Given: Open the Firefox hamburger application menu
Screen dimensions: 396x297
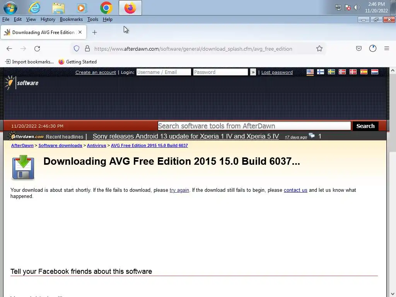Looking at the screenshot, I should (387, 48).
